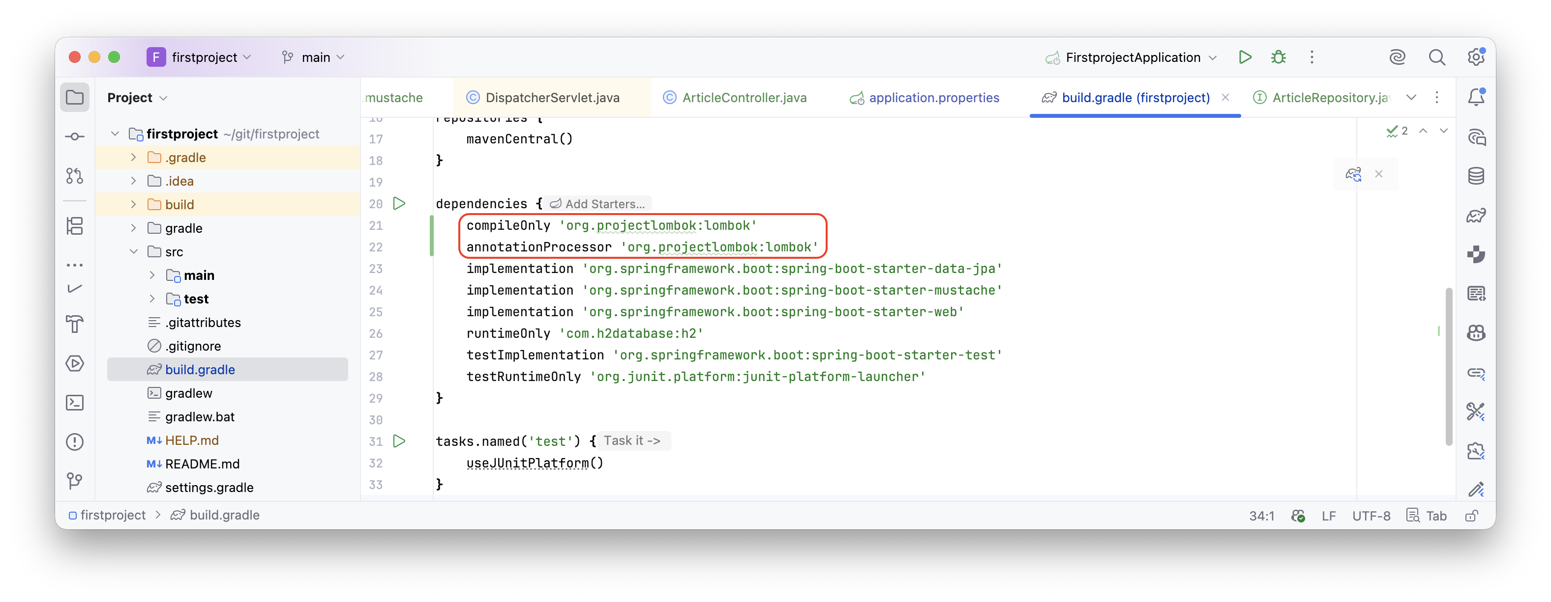
Task: Expand the .gradle folder
Action: click(x=134, y=157)
